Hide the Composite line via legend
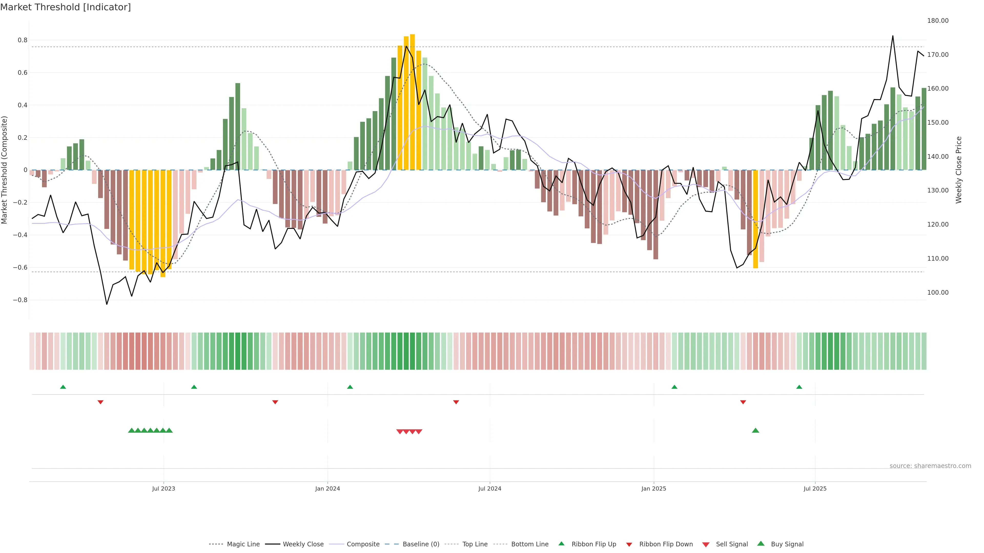Viewport: 984px width, 553px height. tap(363, 544)
